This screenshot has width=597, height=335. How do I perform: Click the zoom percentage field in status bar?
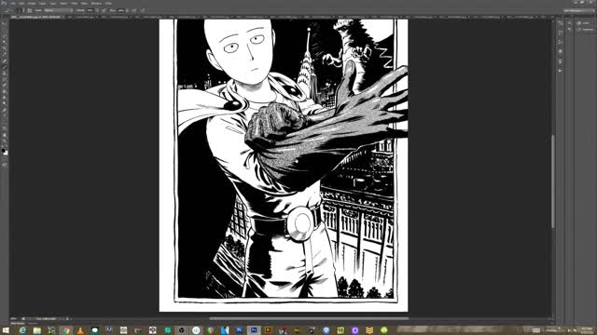pos(14,318)
